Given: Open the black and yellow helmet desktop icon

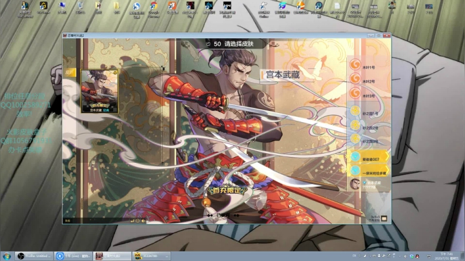Looking at the screenshot, I should point(44,8).
